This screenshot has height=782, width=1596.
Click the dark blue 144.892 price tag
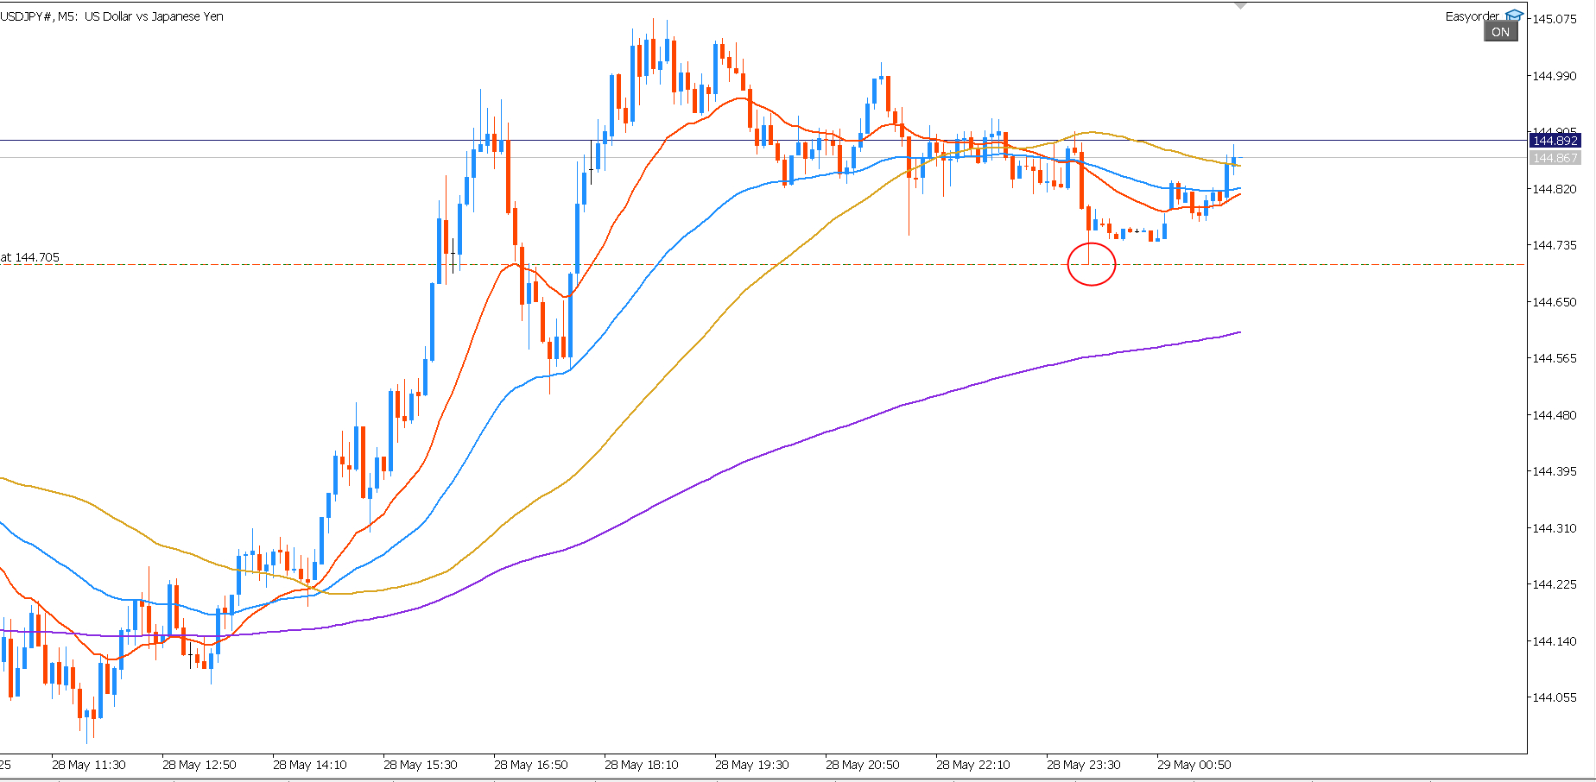1555,141
